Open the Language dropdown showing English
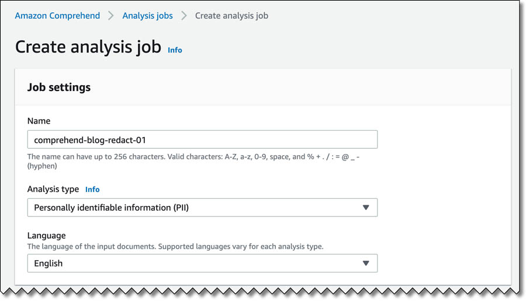The image size is (526, 301). point(202,263)
